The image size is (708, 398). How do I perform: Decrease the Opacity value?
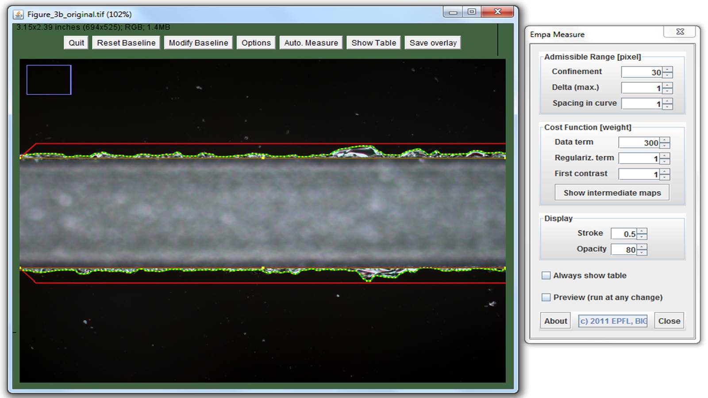point(642,253)
